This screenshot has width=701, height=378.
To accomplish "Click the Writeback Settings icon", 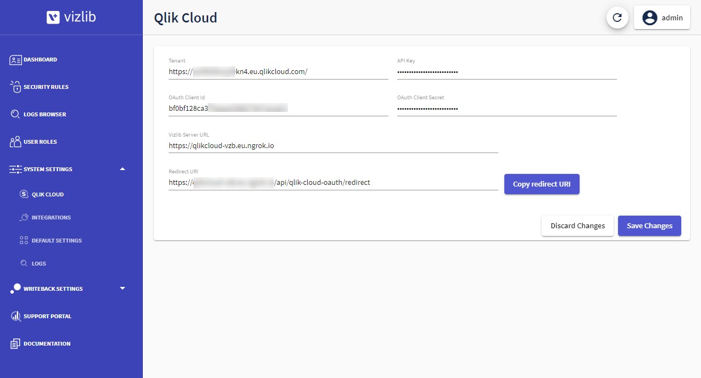I will point(15,289).
